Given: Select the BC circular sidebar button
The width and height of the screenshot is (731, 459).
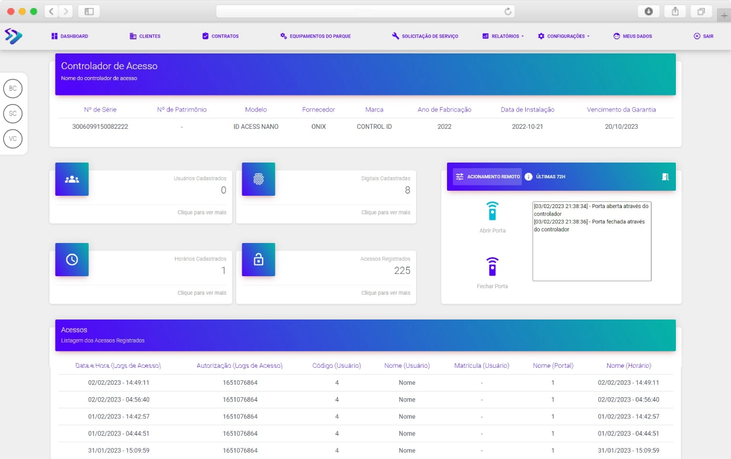Looking at the screenshot, I should click(x=13, y=88).
